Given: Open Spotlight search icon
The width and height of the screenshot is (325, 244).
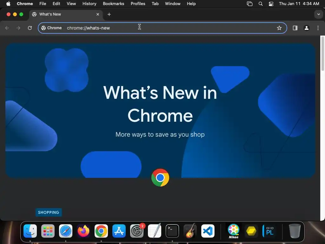Looking at the screenshot, I should [x=261, y=4].
